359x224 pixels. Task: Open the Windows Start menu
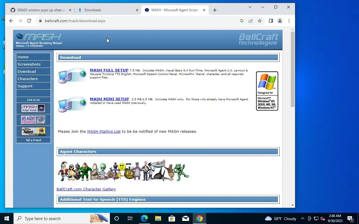coord(7,218)
